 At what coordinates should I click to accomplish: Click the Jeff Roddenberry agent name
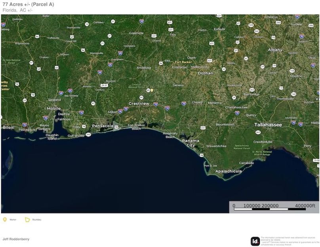coord(16,239)
